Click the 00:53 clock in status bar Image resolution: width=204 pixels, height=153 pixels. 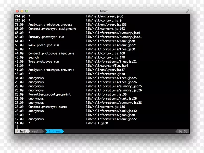pos(183,131)
